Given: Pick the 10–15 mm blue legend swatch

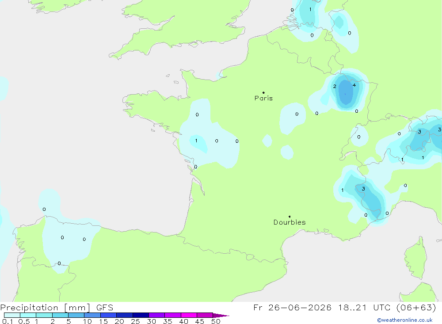Looking at the screenshot, I should (92, 315).
